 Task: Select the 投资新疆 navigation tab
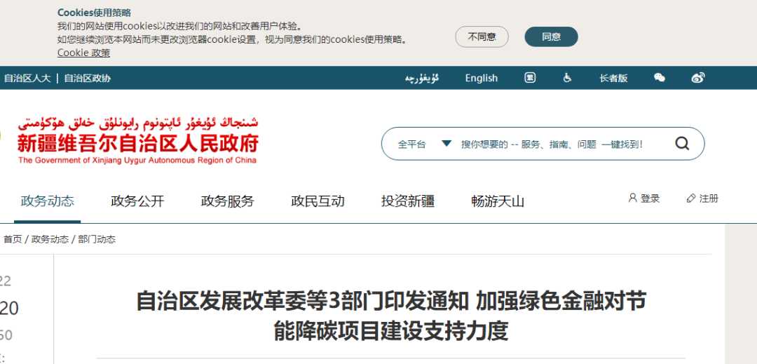click(x=408, y=201)
